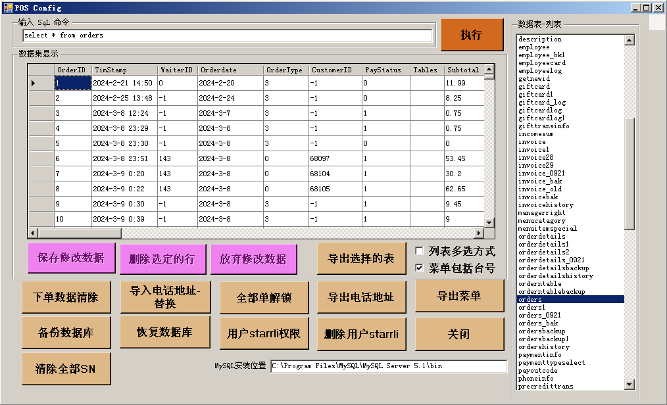Image resolution: width=667 pixels, height=405 pixels.
Task: Click the 删除选定的行 button
Action: coord(162,259)
